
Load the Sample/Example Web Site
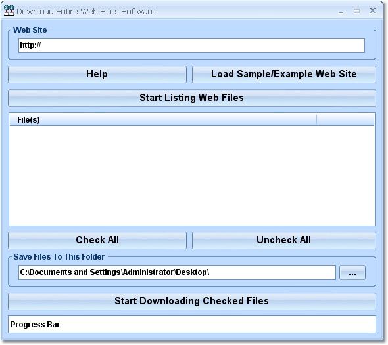(284, 74)
